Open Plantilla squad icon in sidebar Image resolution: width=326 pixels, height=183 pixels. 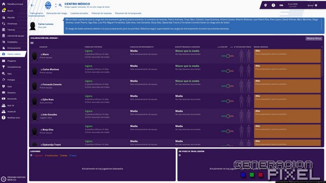4,18
